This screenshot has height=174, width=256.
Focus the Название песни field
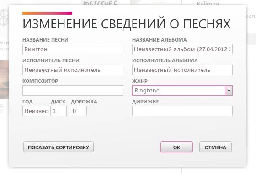pos(73,49)
